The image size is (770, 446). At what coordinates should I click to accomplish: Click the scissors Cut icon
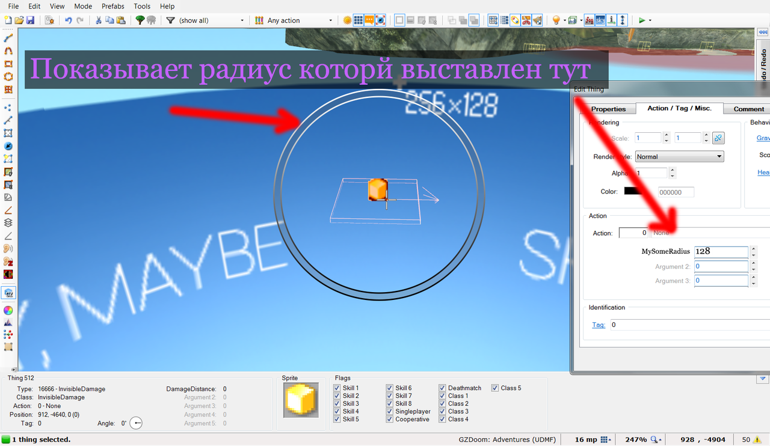99,20
